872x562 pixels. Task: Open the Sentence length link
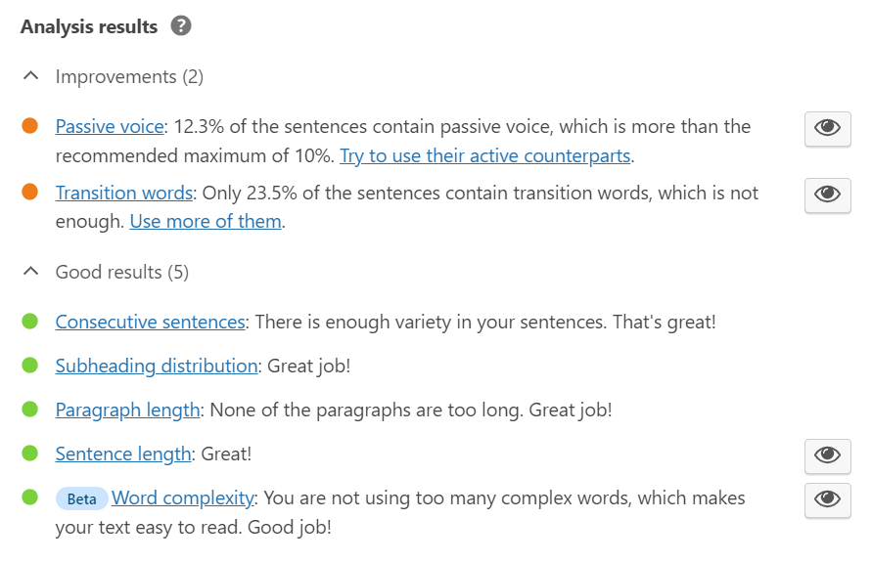pos(123,454)
